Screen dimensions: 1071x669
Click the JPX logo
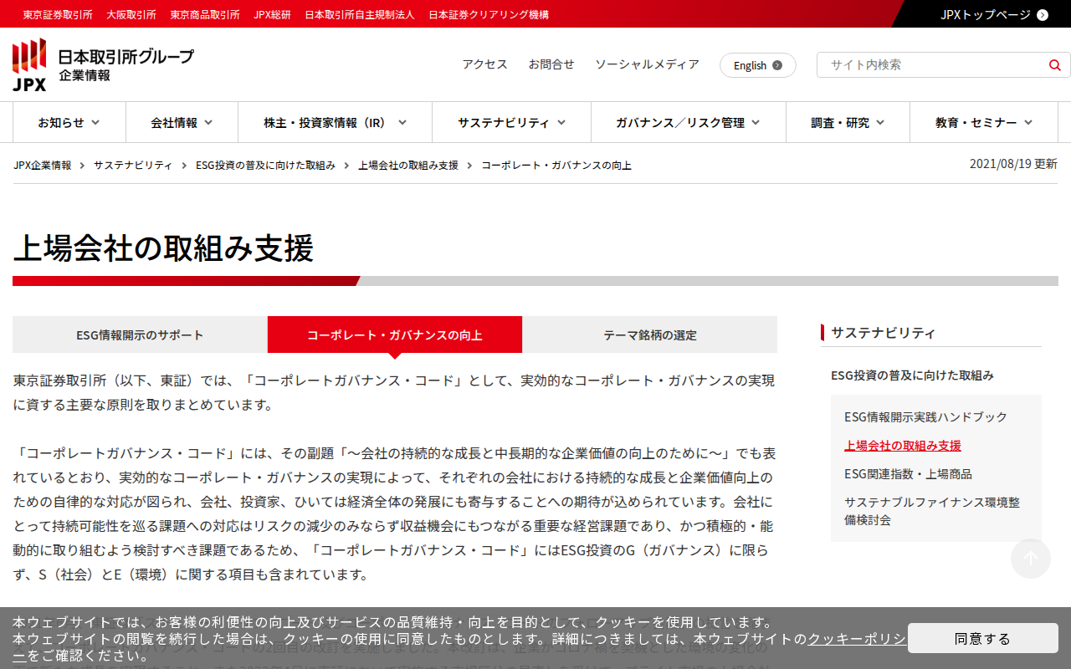[29, 64]
